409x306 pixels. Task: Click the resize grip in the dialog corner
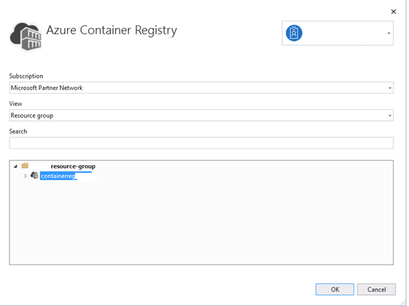tap(404, 303)
